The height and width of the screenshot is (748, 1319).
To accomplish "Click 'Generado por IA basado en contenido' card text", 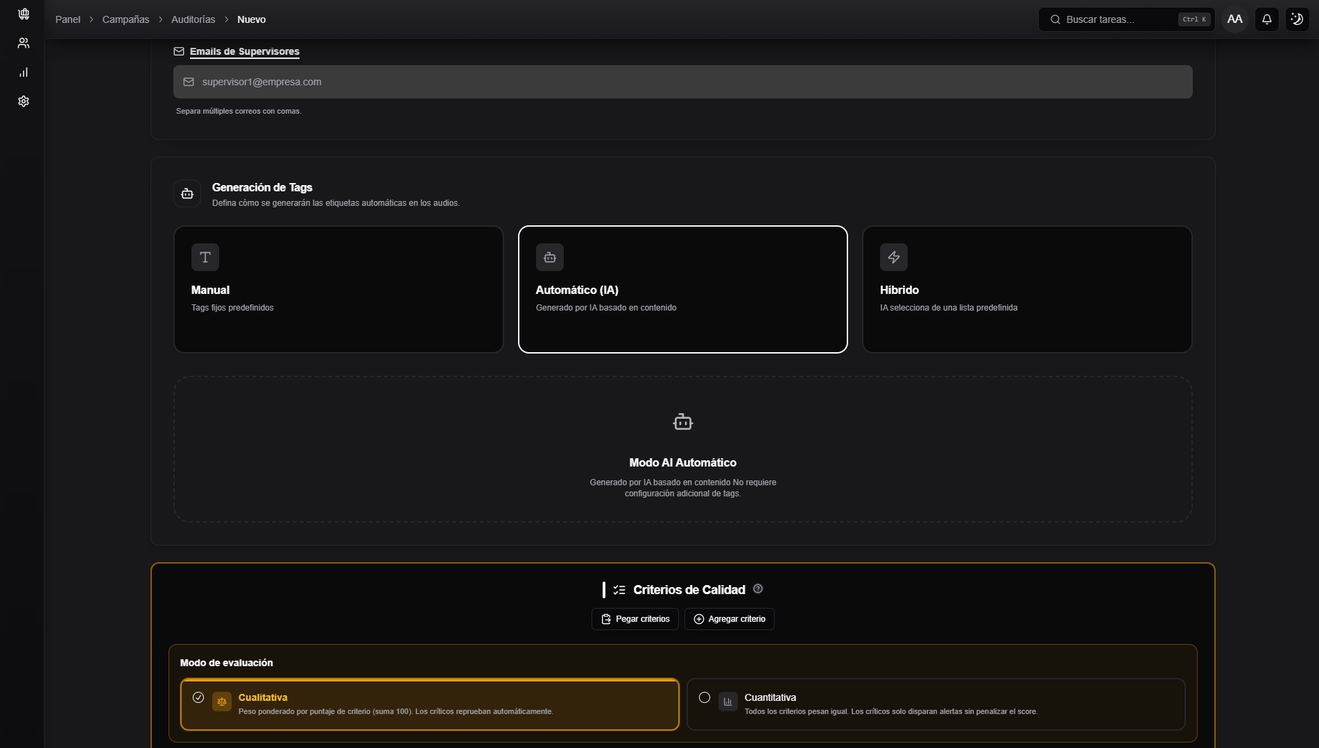I will click(606, 308).
